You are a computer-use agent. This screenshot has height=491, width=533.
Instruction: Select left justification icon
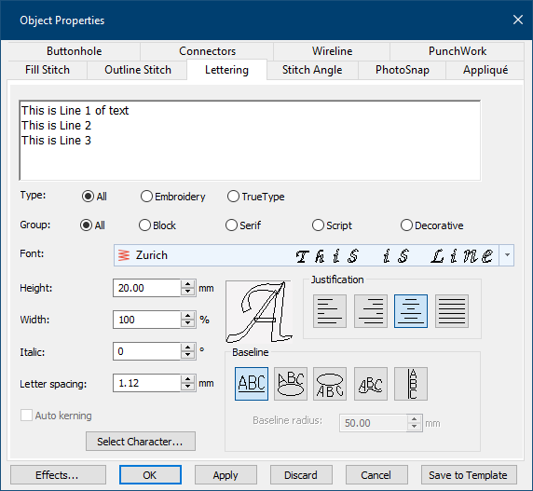tap(329, 311)
